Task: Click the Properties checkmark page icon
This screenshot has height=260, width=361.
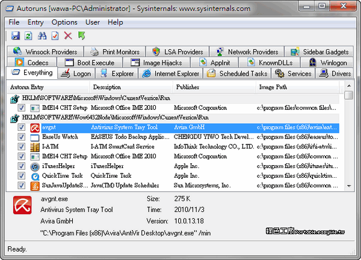Action: click(55, 36)
